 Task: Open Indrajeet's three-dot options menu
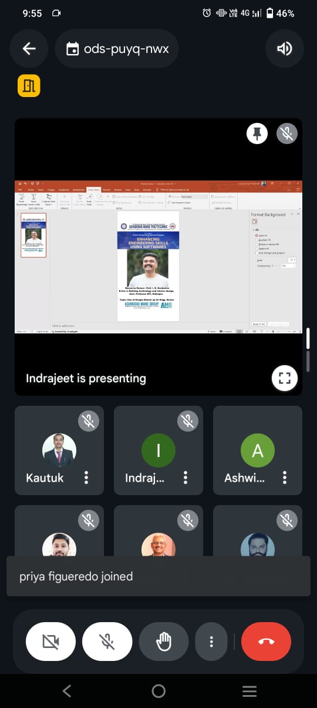tap(186, 477)
